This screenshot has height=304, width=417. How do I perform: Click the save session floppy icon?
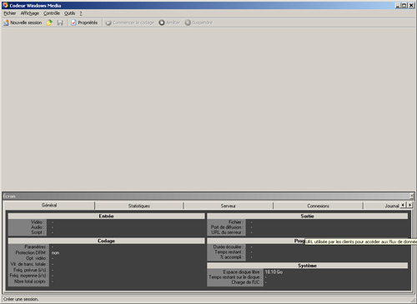(x=60, y=22)
